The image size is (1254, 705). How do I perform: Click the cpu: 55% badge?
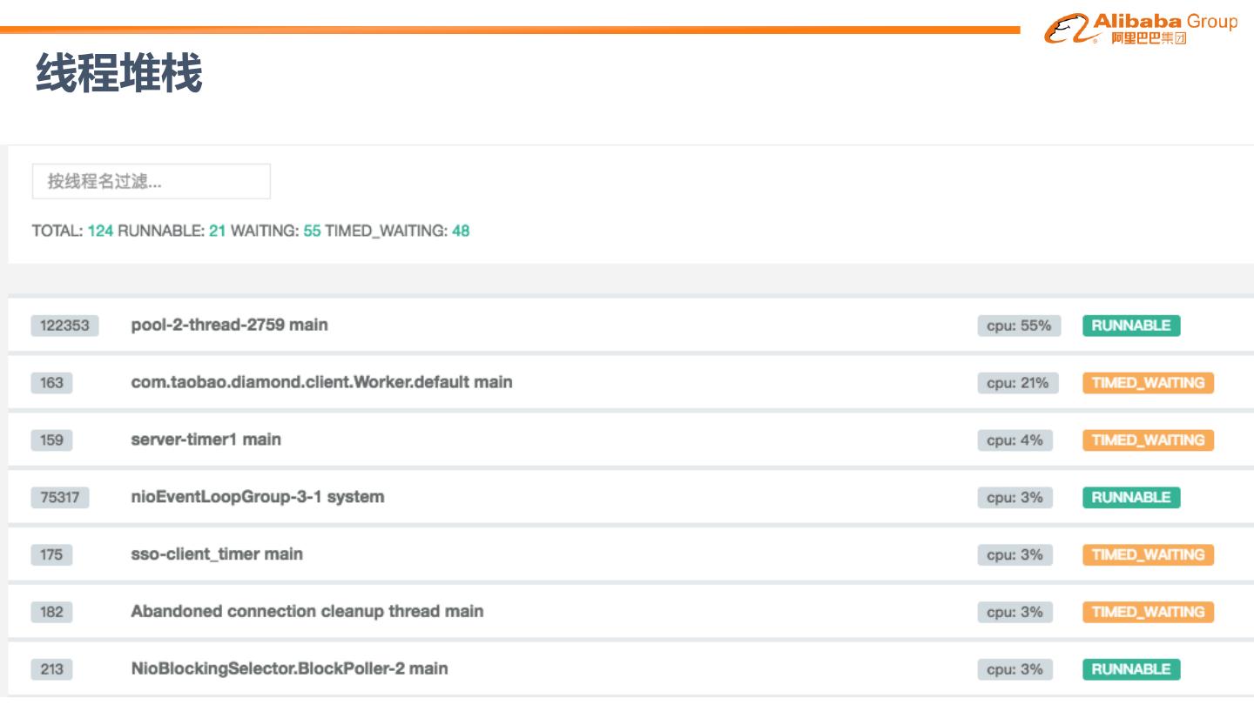click(1018, 326)
